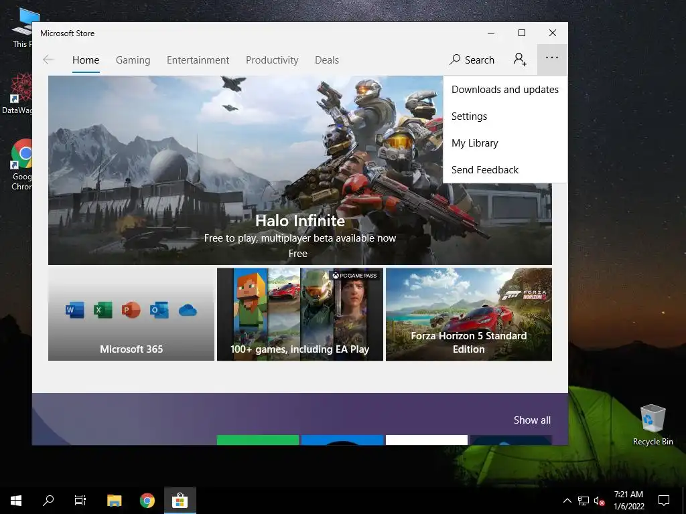Image resolution: width=686 pixels, height=514 pixels.
Task: Open the Microsoft 365 tile
Action: (x=131, y=315)
